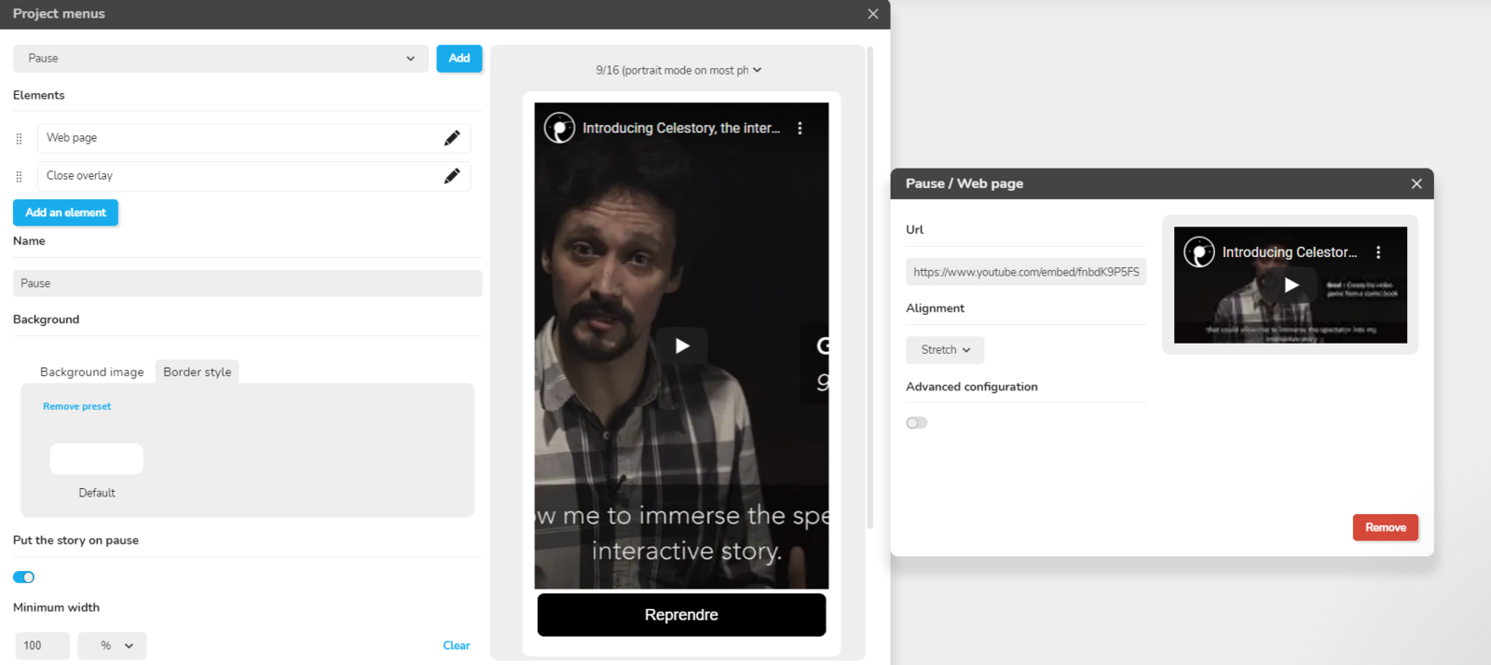The width and height of the screenshot is (1491, 665).
Task: Enable the Advanced configuration toggle
Action: click(917, 423)
